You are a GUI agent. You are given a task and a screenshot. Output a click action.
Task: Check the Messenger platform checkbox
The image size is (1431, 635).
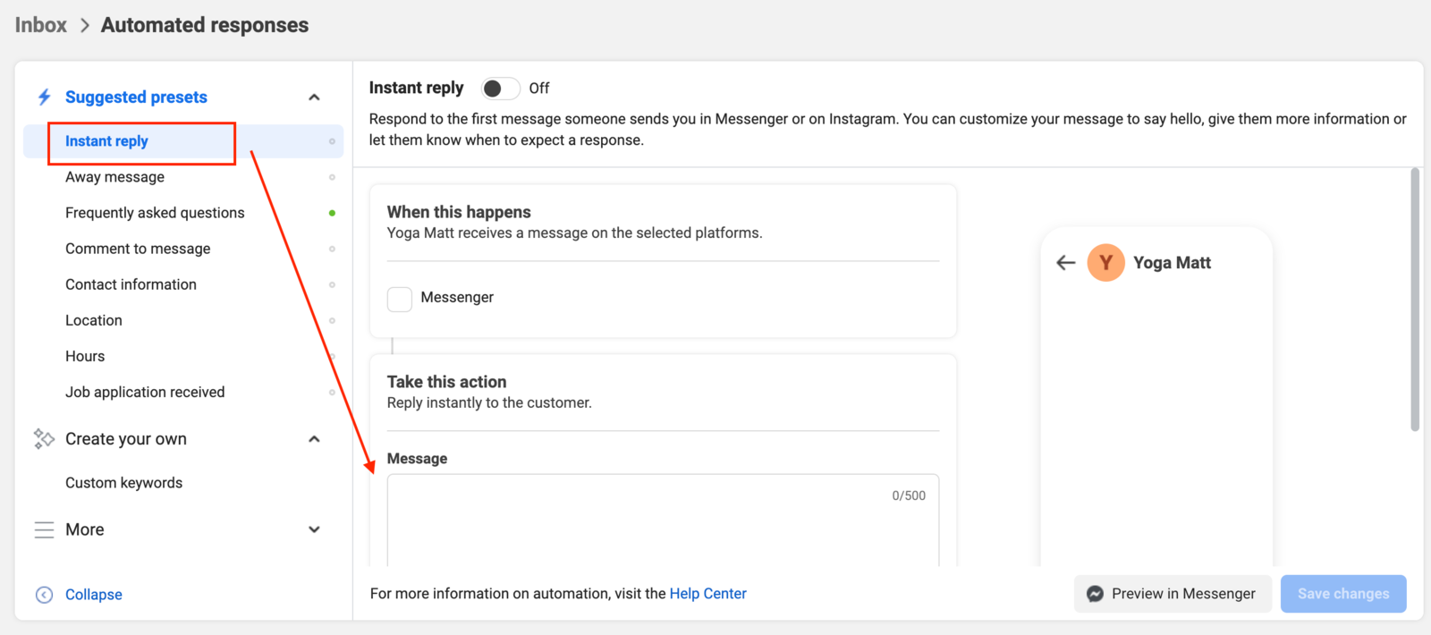(x=400, y=299)
